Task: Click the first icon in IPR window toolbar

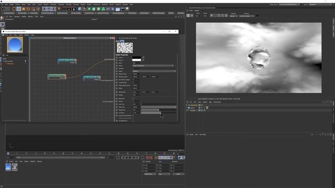Action: tap(188, 16)
